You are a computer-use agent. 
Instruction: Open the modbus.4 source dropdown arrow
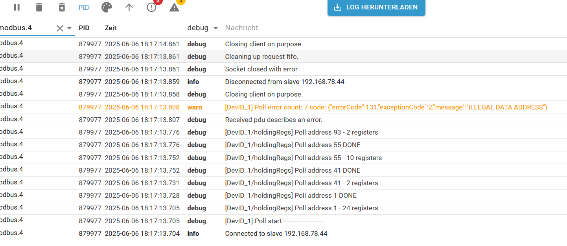point(70,28)
